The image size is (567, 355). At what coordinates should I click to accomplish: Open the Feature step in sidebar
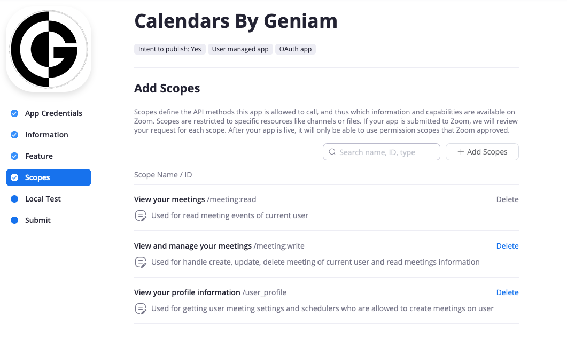[x=39, y=156]
